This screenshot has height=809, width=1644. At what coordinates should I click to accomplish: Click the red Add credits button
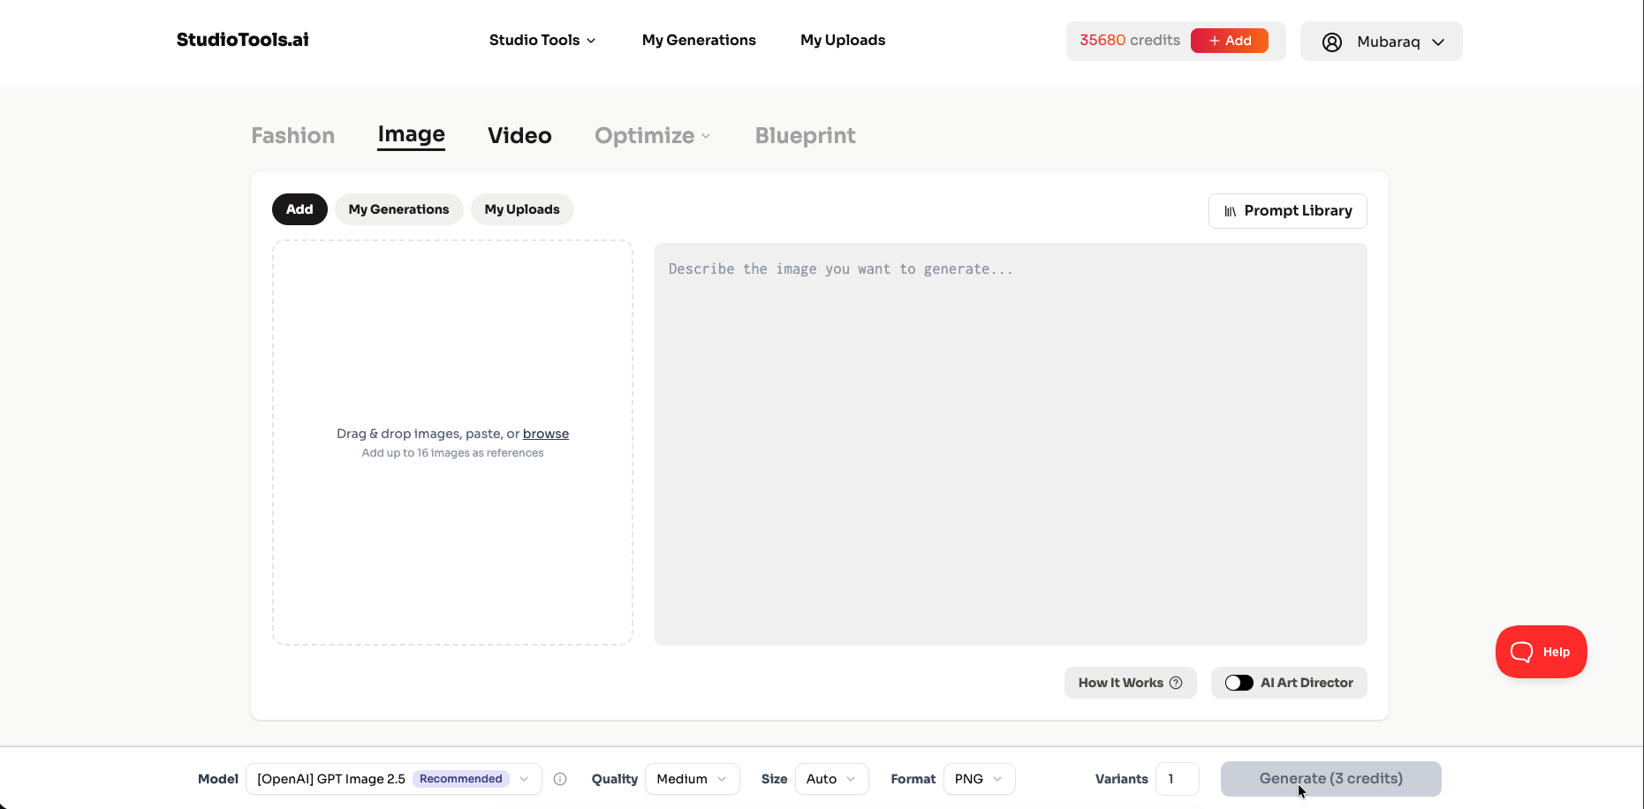coord(1230,41)
